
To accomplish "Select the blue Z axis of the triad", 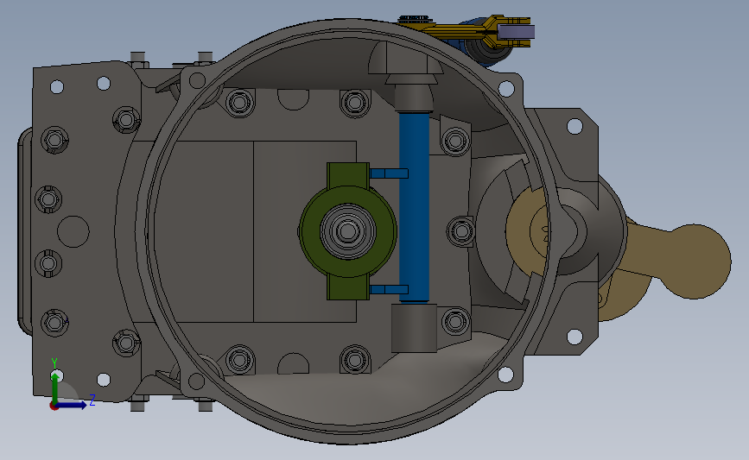I will [x=72, y=405].
